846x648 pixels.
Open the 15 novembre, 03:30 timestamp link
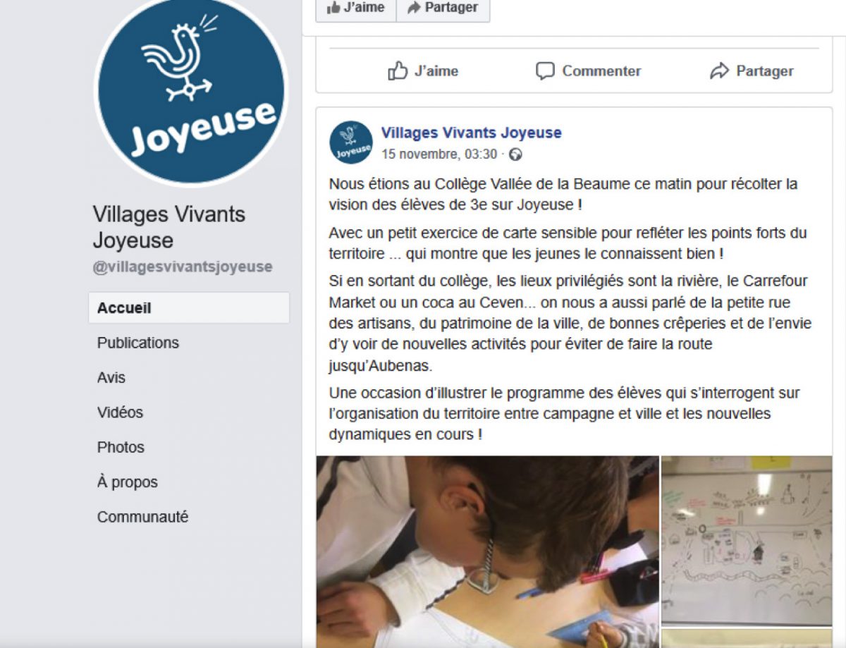(x=439, y=154)
